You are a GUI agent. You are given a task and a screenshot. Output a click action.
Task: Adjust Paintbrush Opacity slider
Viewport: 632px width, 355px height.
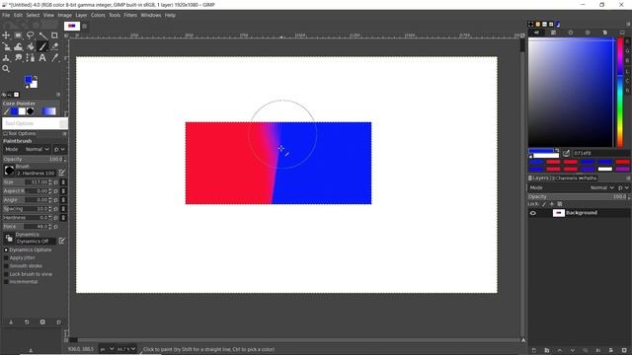click(x=35, y=160)
